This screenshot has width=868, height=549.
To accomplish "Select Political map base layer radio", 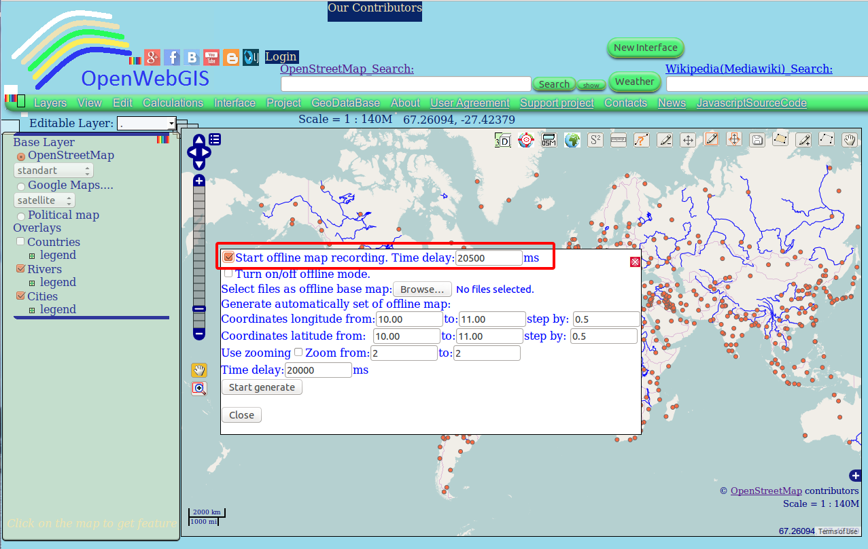I will point(21,216).
